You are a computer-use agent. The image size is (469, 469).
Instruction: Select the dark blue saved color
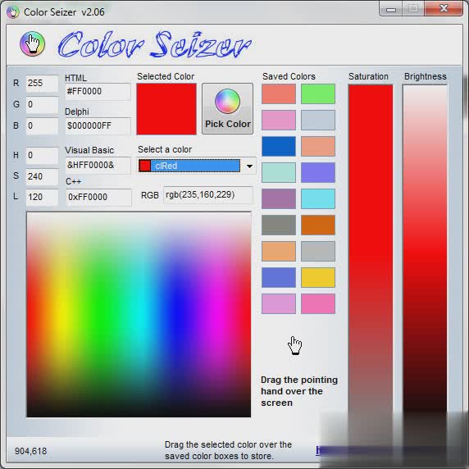(x=279, y=147)
